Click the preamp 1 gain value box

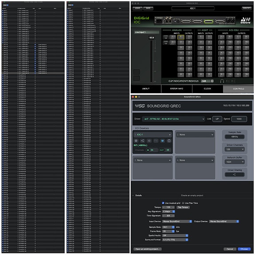[166, 37]
